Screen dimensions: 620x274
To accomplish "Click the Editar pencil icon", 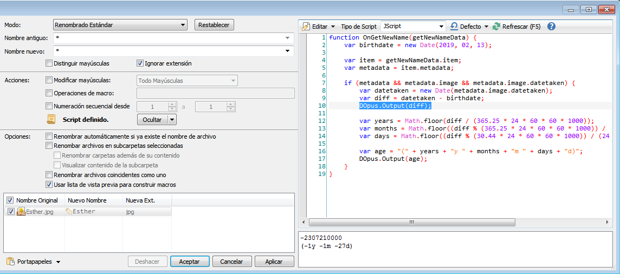I will point(306,27).
